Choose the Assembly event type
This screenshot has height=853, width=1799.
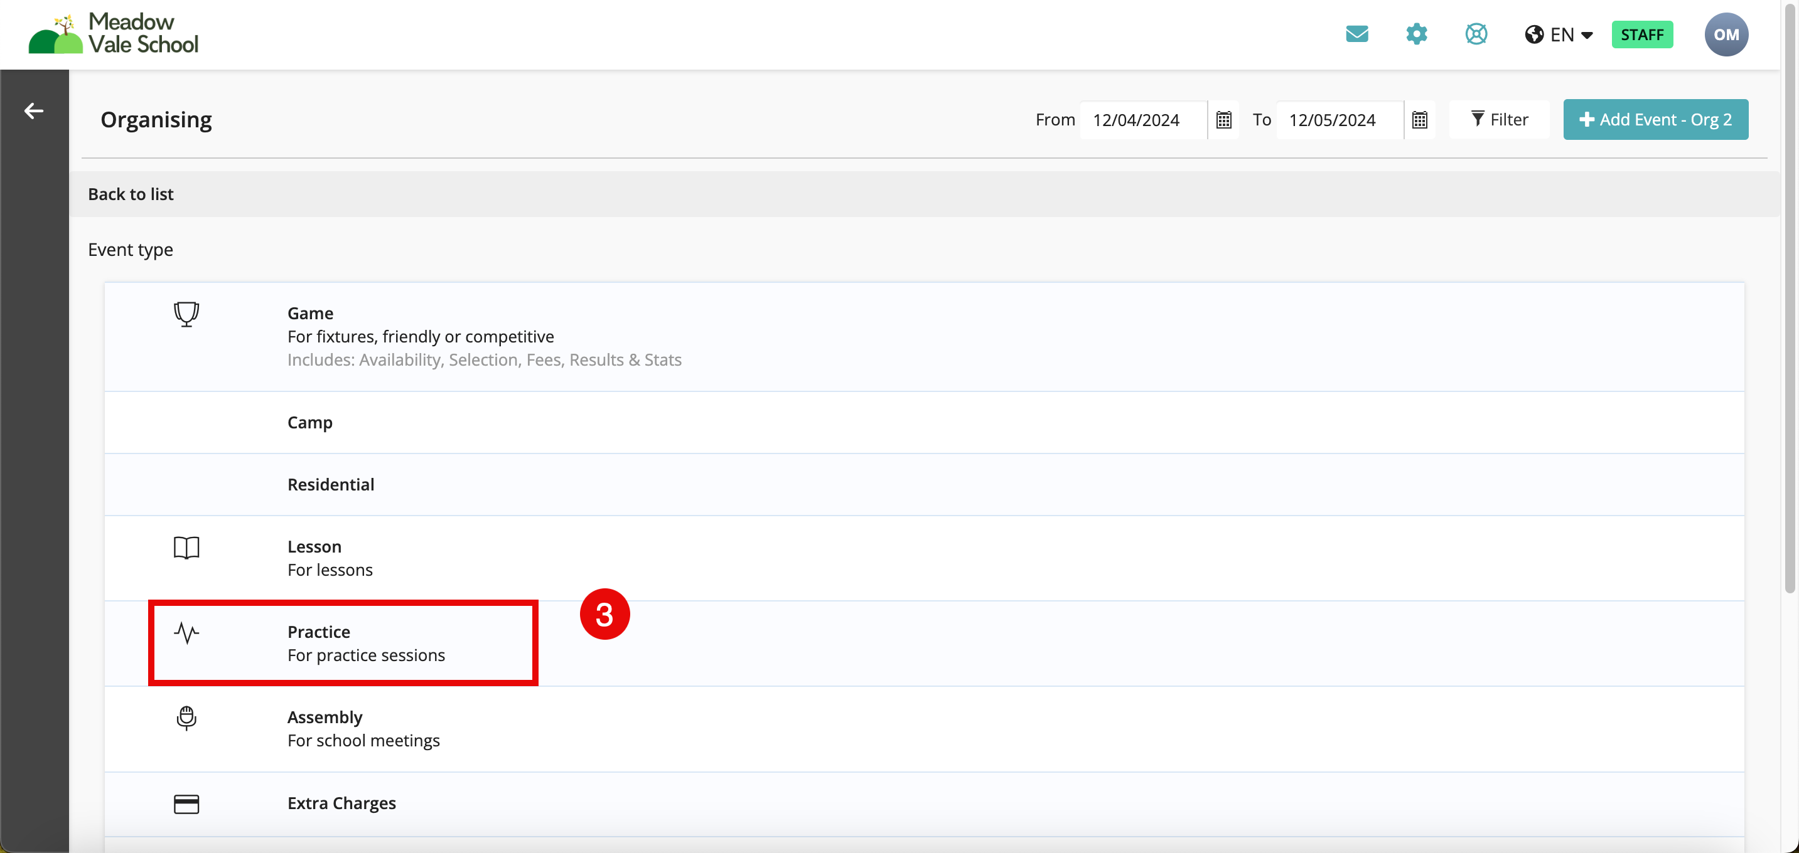pyautogui.click(x=924, y=729)
